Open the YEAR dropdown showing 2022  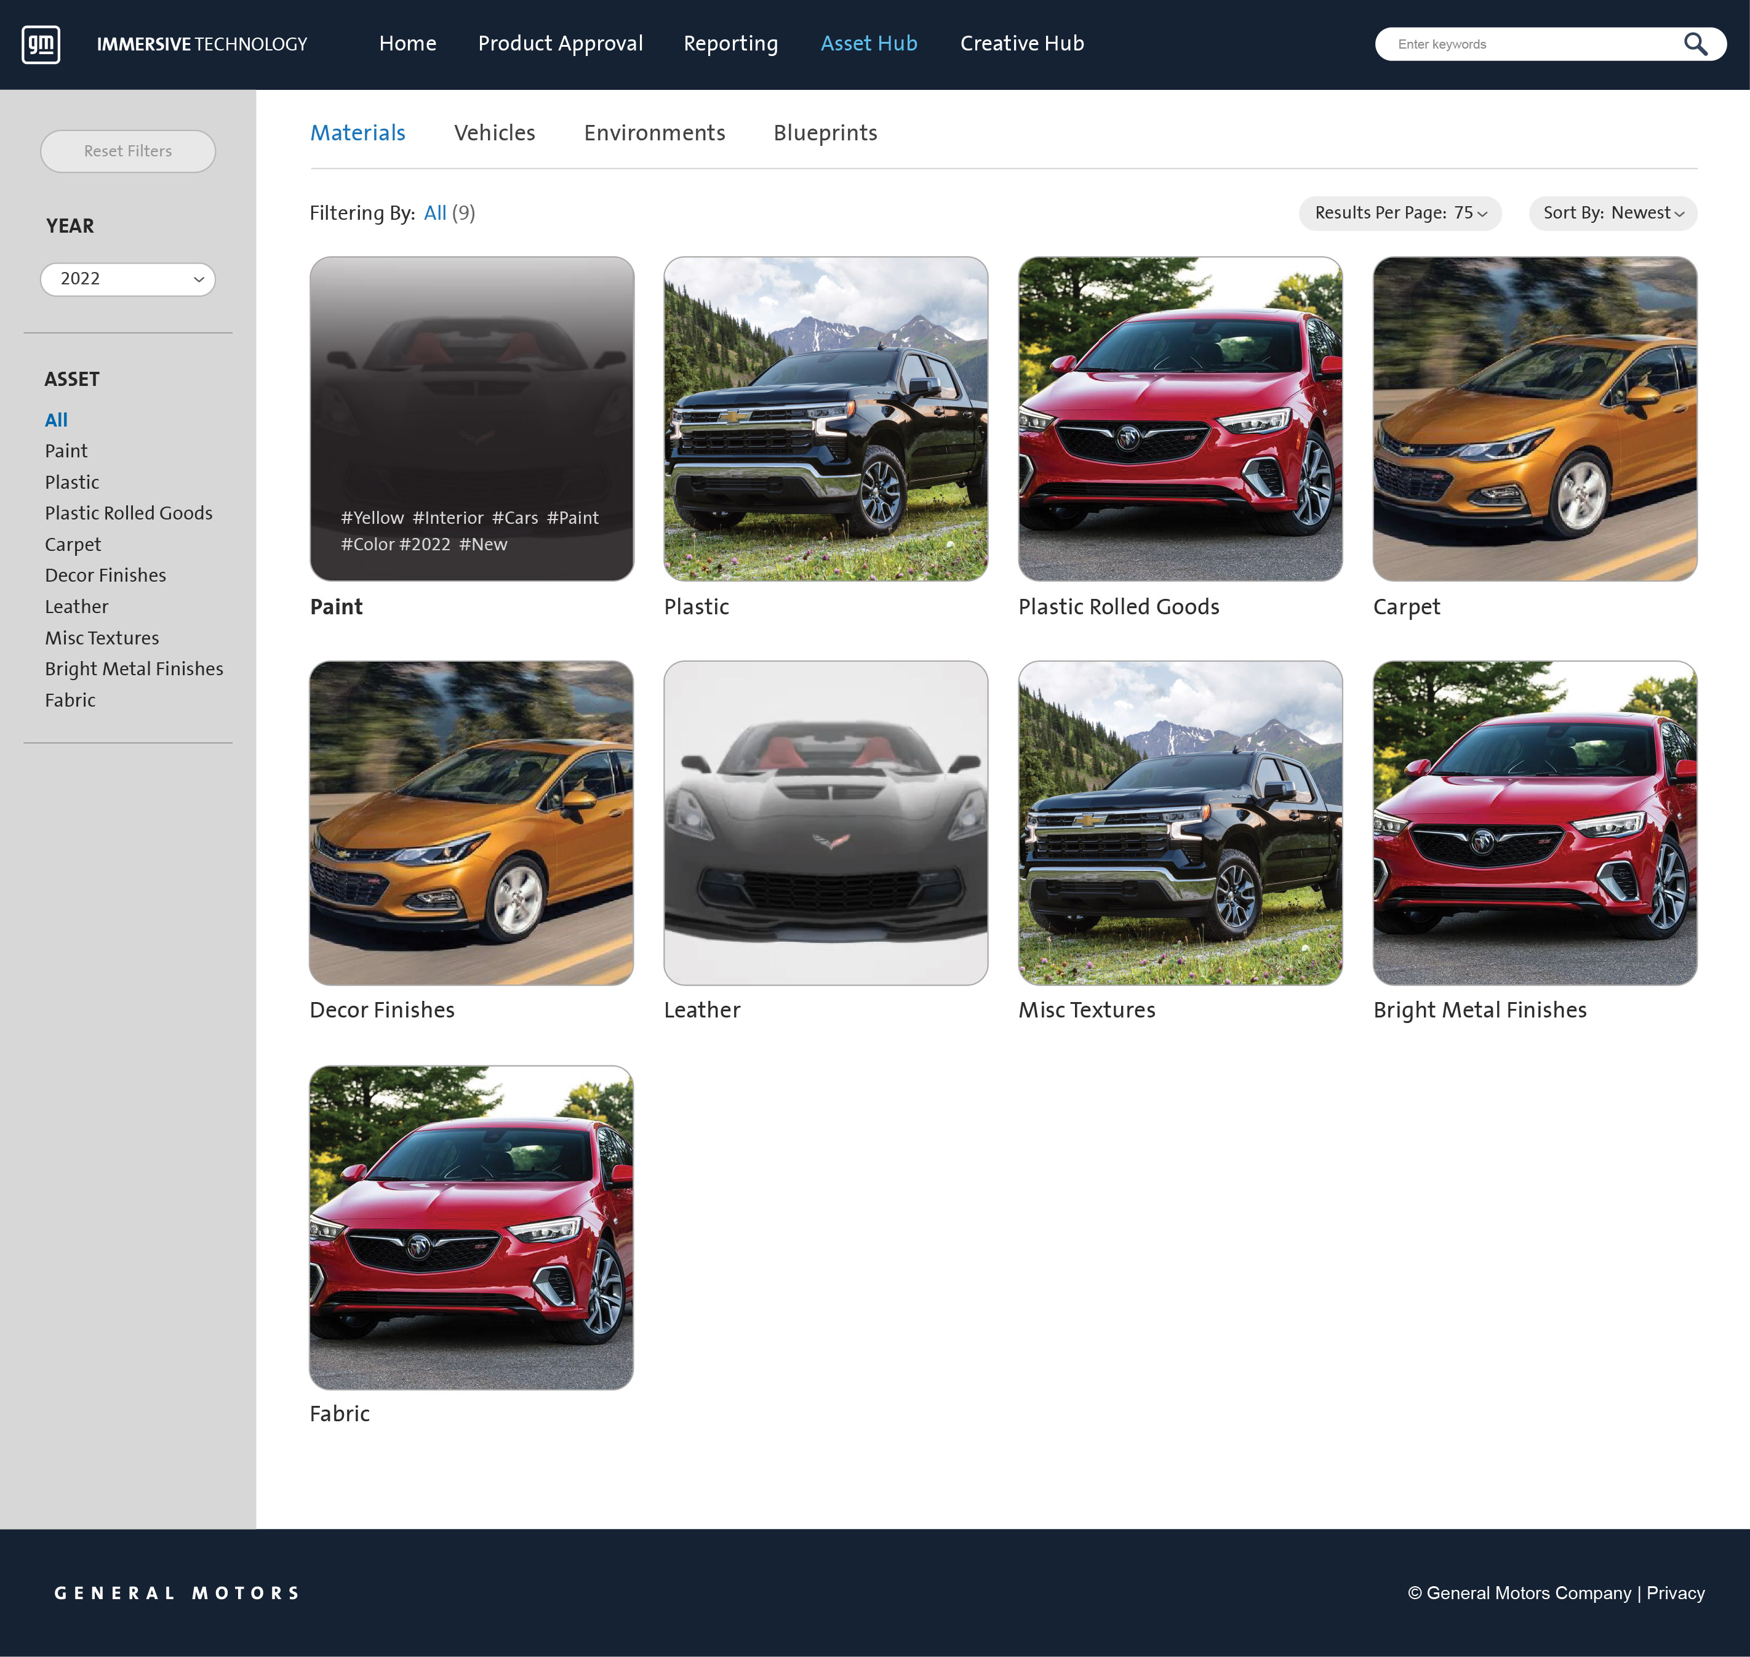(x=127, y=279)
